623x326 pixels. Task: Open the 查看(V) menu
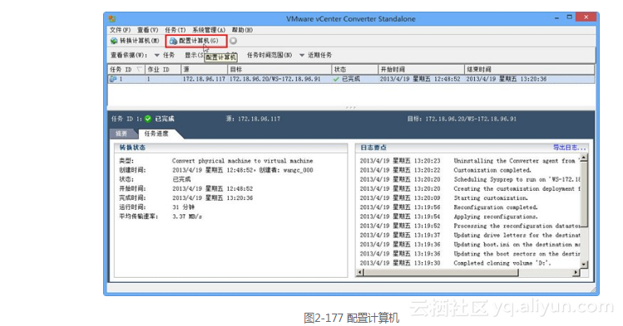coord(148,30)
